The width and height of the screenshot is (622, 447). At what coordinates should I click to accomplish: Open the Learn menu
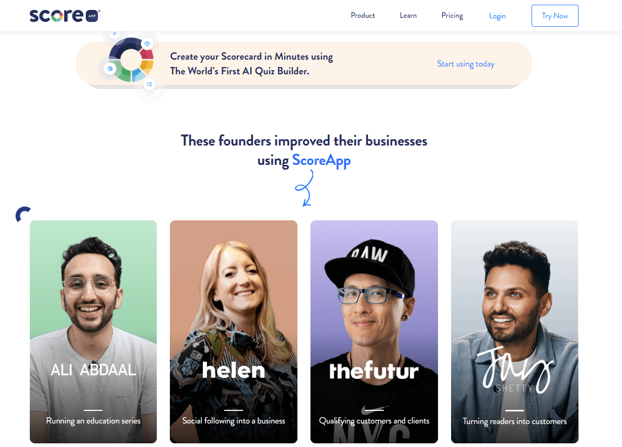click(x=408, y=16)
